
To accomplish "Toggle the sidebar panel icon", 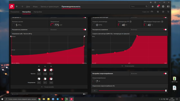I will 168,6.
